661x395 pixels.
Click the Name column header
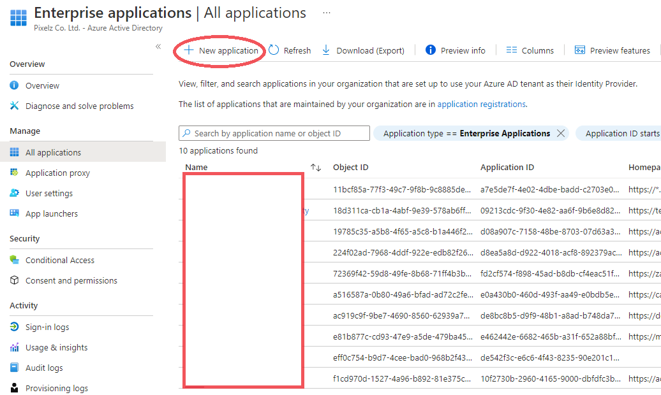pos(196,167)
